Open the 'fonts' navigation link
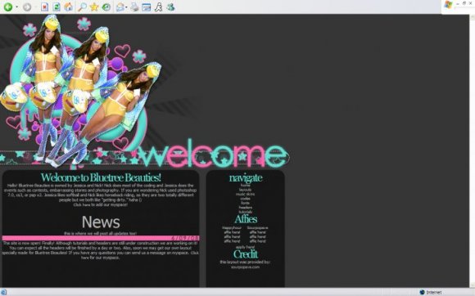Viewport: 475px width, 296px height. click(x=246, y=203)
